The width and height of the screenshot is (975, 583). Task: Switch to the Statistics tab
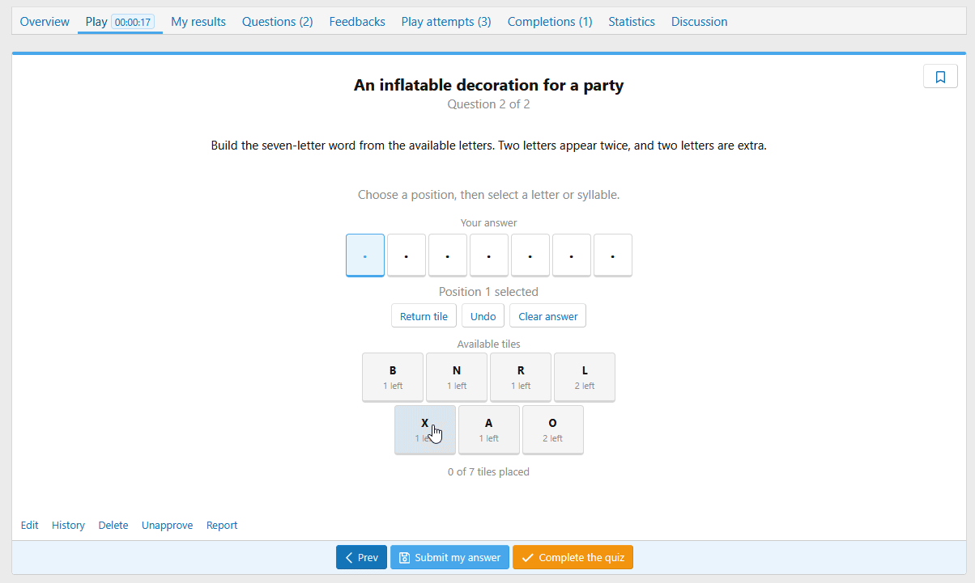[632, 22]
